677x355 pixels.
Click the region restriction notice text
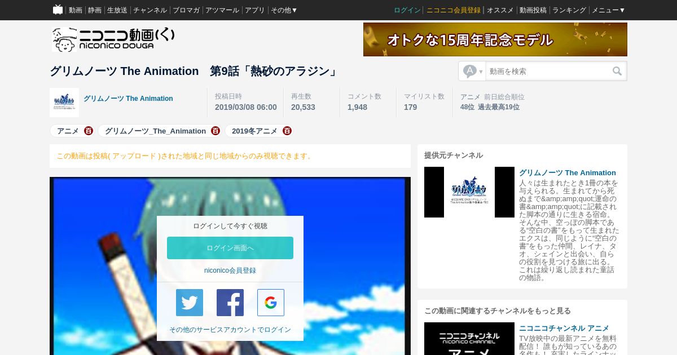(x=185, y=156)
